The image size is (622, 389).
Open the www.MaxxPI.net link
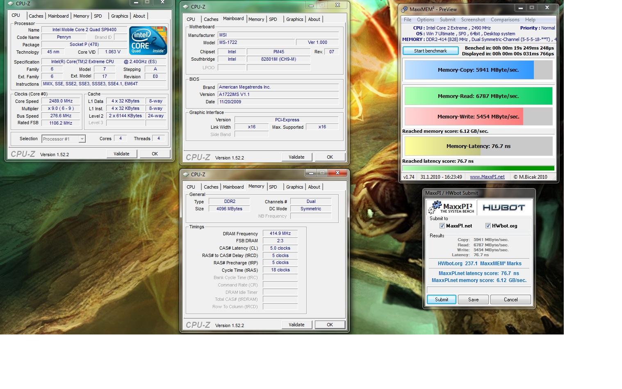[x=487, y=177]
